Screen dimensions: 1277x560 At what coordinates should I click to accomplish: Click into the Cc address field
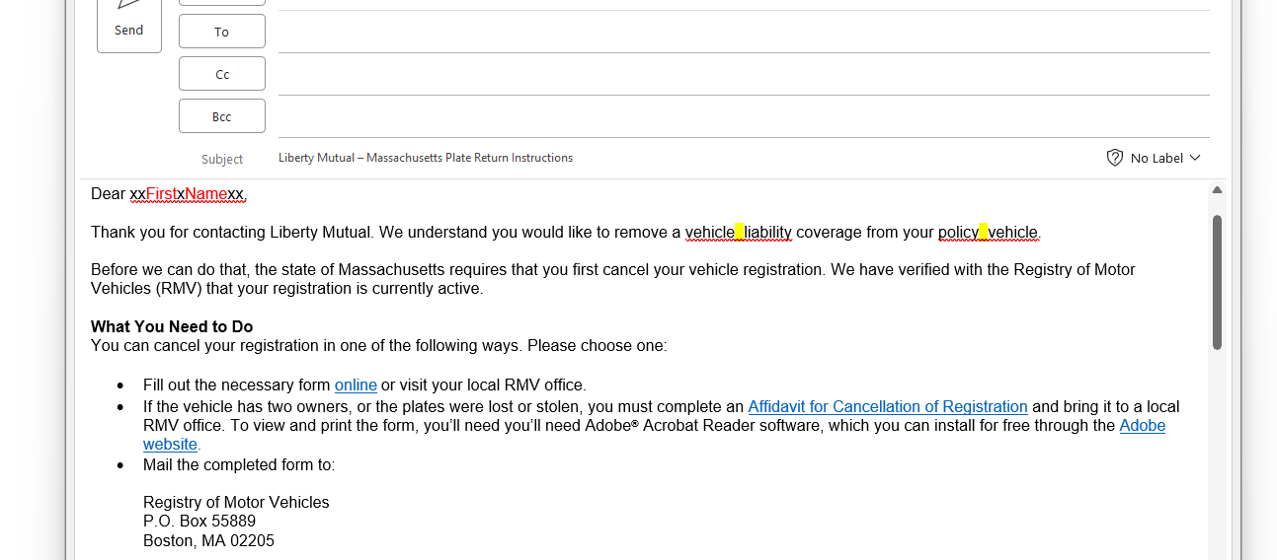[744, 75]
